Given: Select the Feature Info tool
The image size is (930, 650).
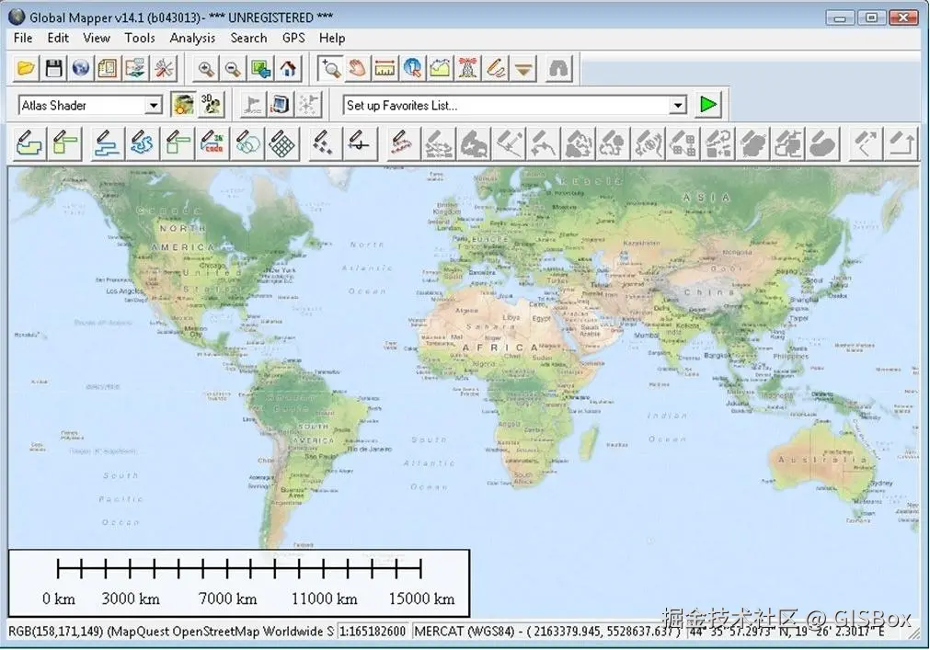Looking at the screenshot, I should (x=412, y=69).
